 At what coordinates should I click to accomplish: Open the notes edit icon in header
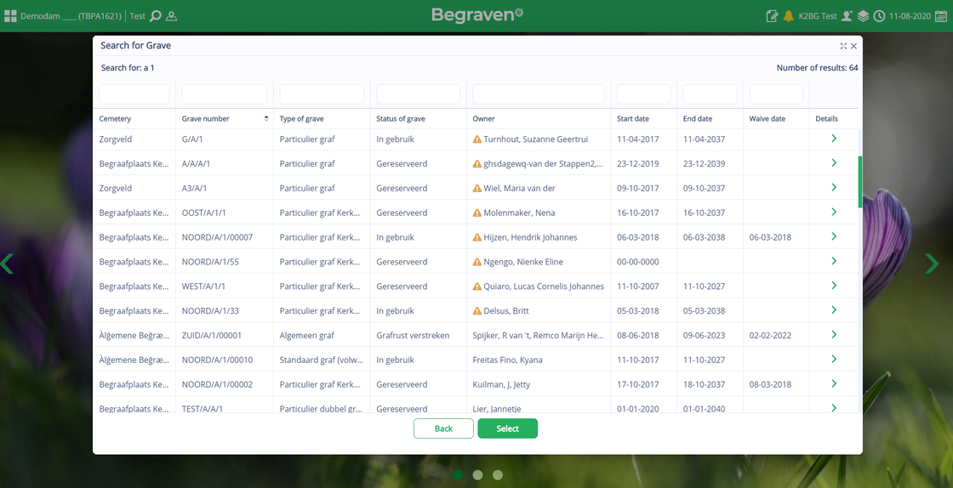coord(772,16)
